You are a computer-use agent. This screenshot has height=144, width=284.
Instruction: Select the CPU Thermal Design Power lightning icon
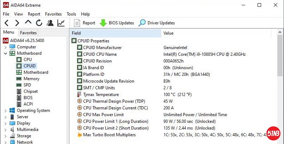[x=80, y=101]
